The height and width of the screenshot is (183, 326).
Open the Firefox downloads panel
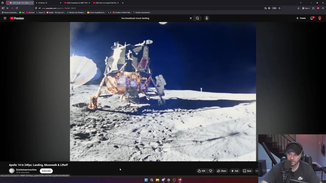pyautogui.click(x=298, y=8)
